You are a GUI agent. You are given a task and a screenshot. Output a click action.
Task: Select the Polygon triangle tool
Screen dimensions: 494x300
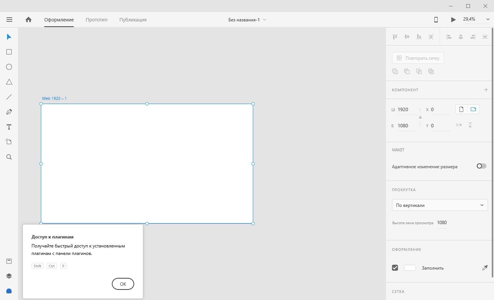tap(9, 82)
